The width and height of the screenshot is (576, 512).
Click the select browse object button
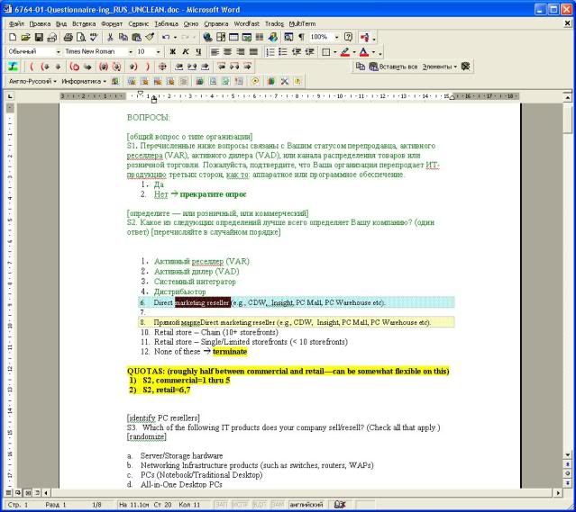point(568,473)
